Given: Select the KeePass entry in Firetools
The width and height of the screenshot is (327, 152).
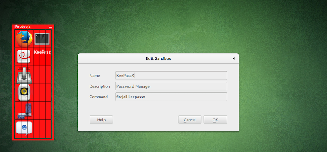Looking at the screenshot, I should pyautogui.click(x=42, y=52).
